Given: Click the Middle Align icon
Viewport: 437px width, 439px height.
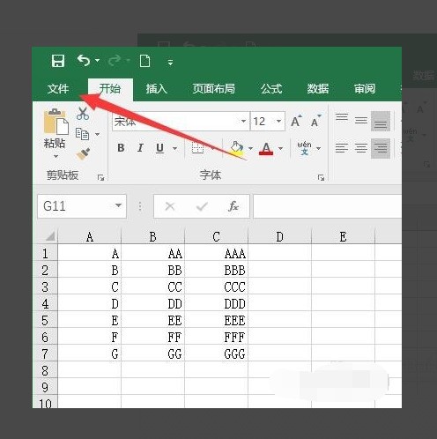Looking at the screenshot, I should click(x=361, y=120).
